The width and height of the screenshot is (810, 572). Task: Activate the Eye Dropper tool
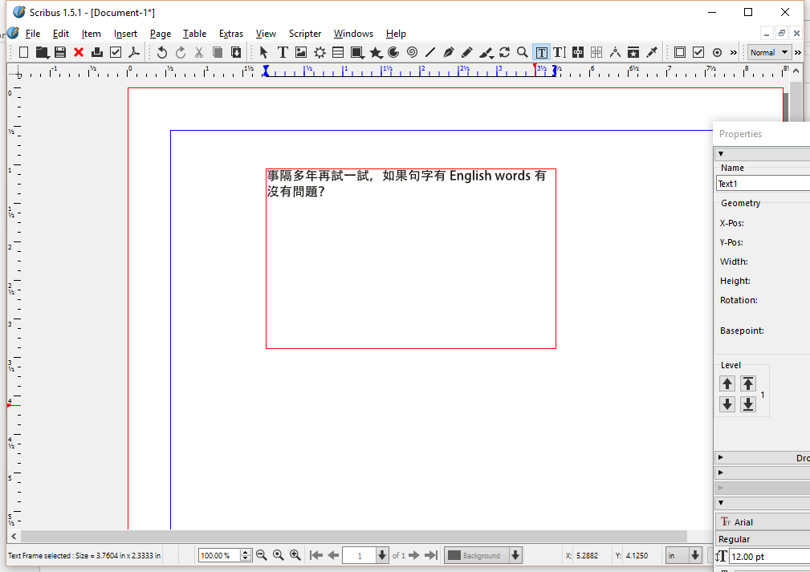652,52
